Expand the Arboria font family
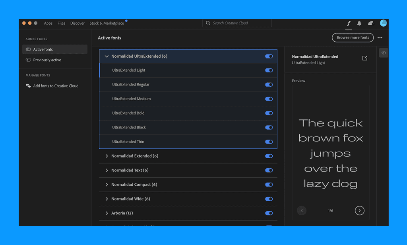407x245 pixels. point(107,213)
